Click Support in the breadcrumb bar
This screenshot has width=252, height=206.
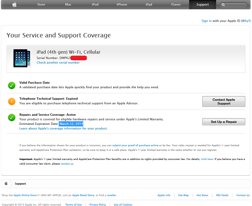click(20, 184)
